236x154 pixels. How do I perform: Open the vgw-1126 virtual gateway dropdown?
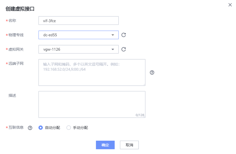tap(78, 49)
